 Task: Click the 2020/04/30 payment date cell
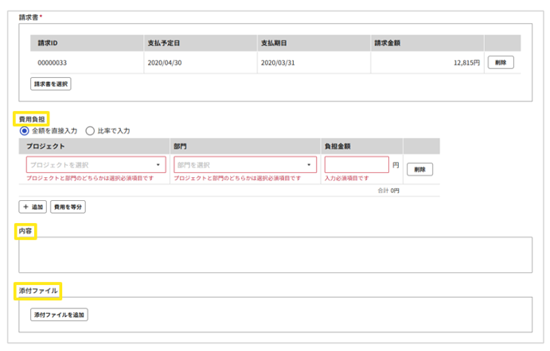coord(164,62)
